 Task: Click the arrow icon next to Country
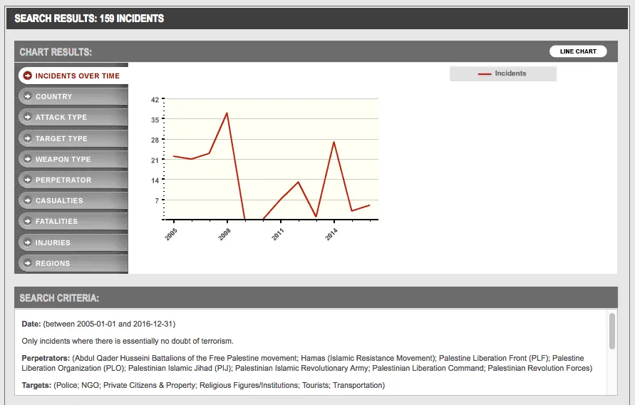click(x=28, y=96)
